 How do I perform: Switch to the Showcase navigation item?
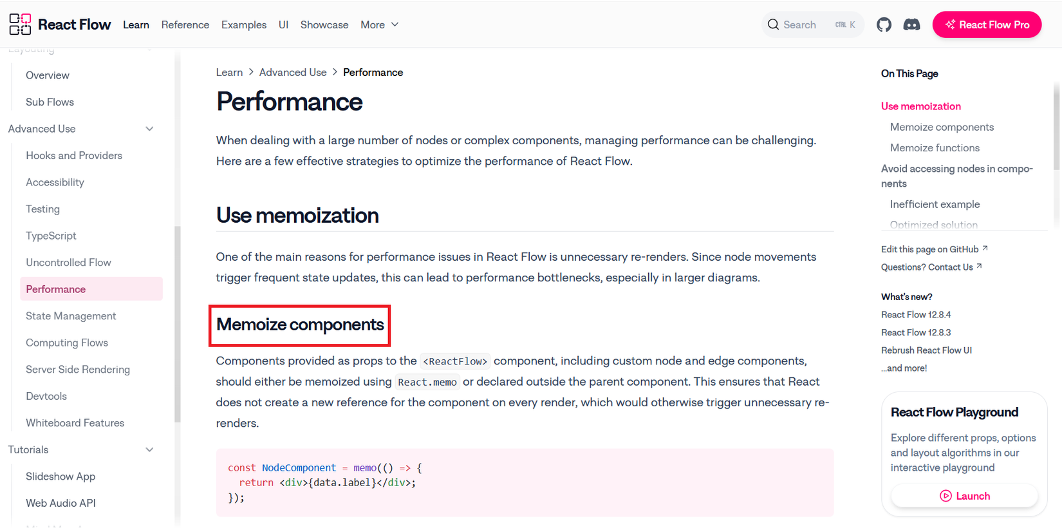click(324, 24)
